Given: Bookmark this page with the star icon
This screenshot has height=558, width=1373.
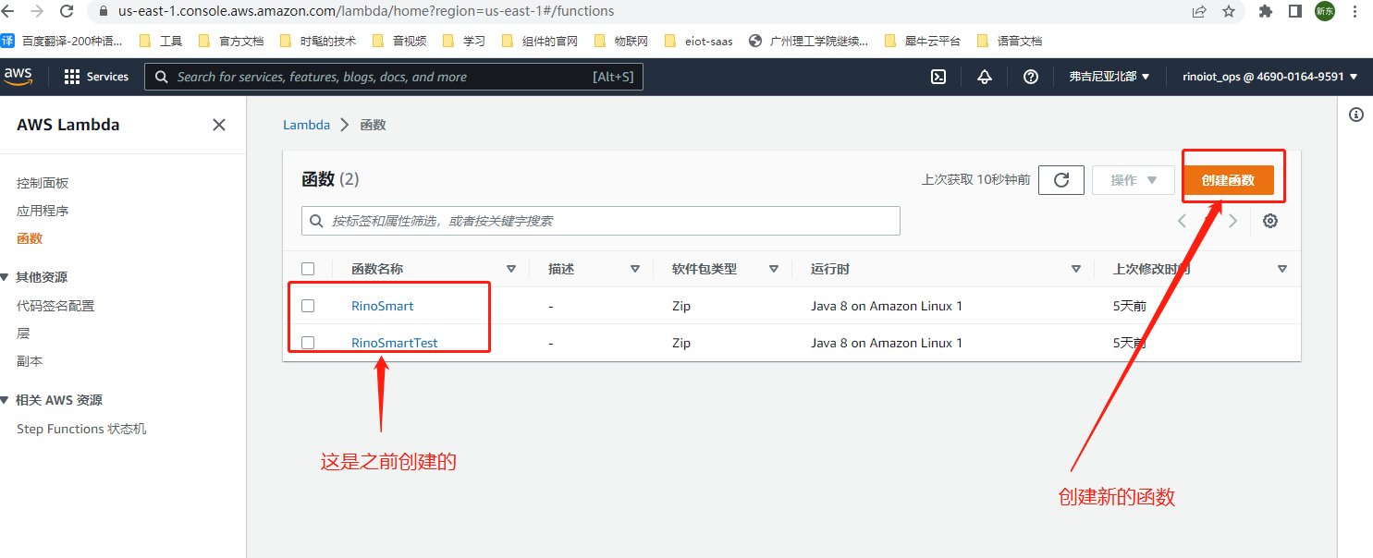Looking at the screenshot, I should pos(1229,11).
